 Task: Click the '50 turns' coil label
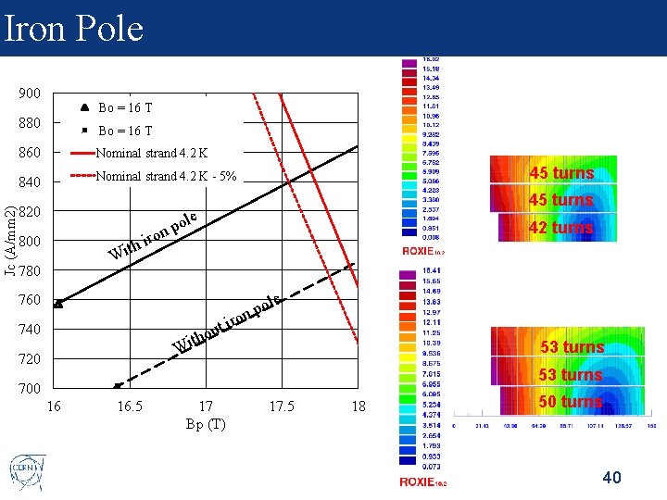(571, 401)
